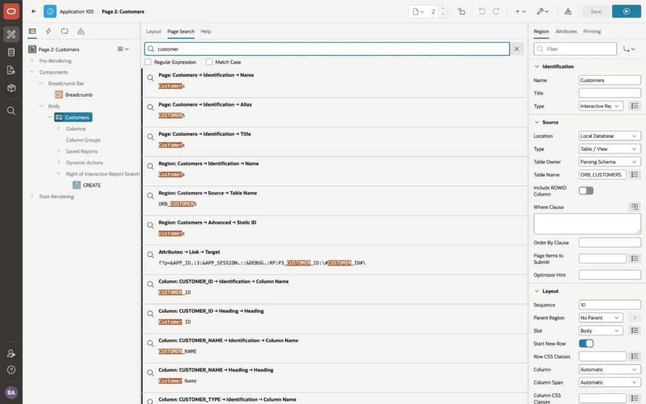Image resolution: width=646 pixels, height=404 pixels.
Task: Select the Rendering tree tab icon
Action: point(32,32)
